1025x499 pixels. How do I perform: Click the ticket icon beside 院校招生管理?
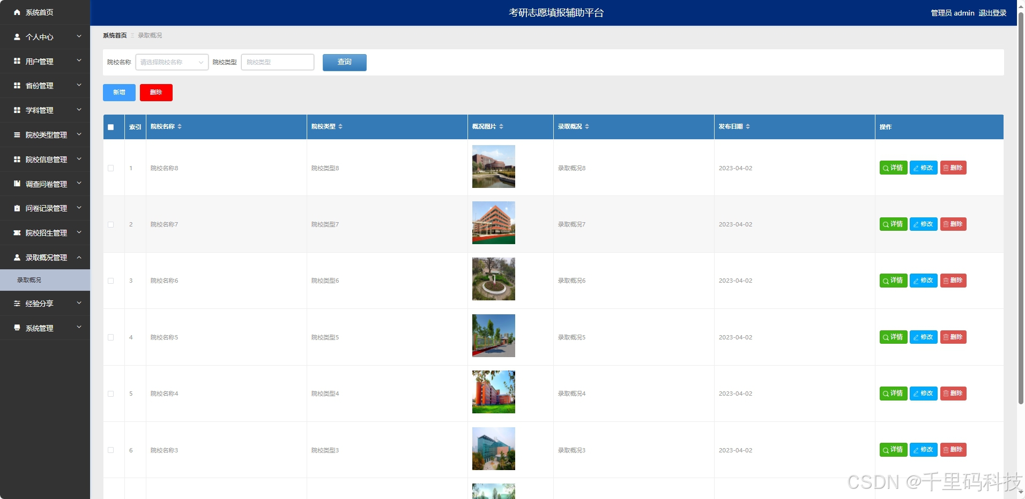click(x=17, y=233)
